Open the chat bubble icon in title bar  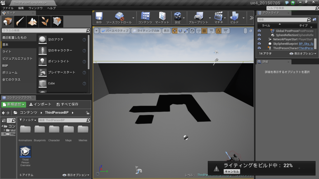[287, 3]
